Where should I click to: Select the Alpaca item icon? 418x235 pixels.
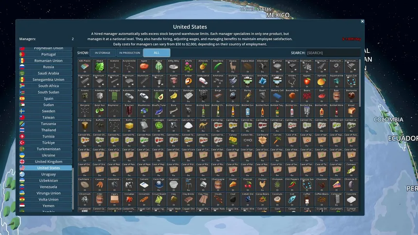point(233,66)
